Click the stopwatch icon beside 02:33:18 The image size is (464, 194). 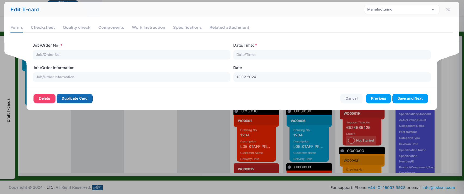point(236,111)
